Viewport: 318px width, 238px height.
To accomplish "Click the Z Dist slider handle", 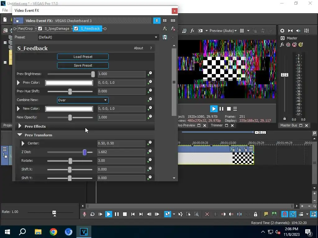I will coord(84,152).
